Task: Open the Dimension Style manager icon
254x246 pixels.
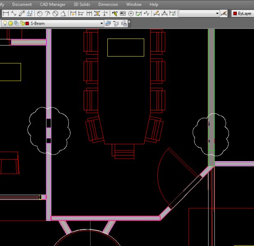Action: point(224,14)
